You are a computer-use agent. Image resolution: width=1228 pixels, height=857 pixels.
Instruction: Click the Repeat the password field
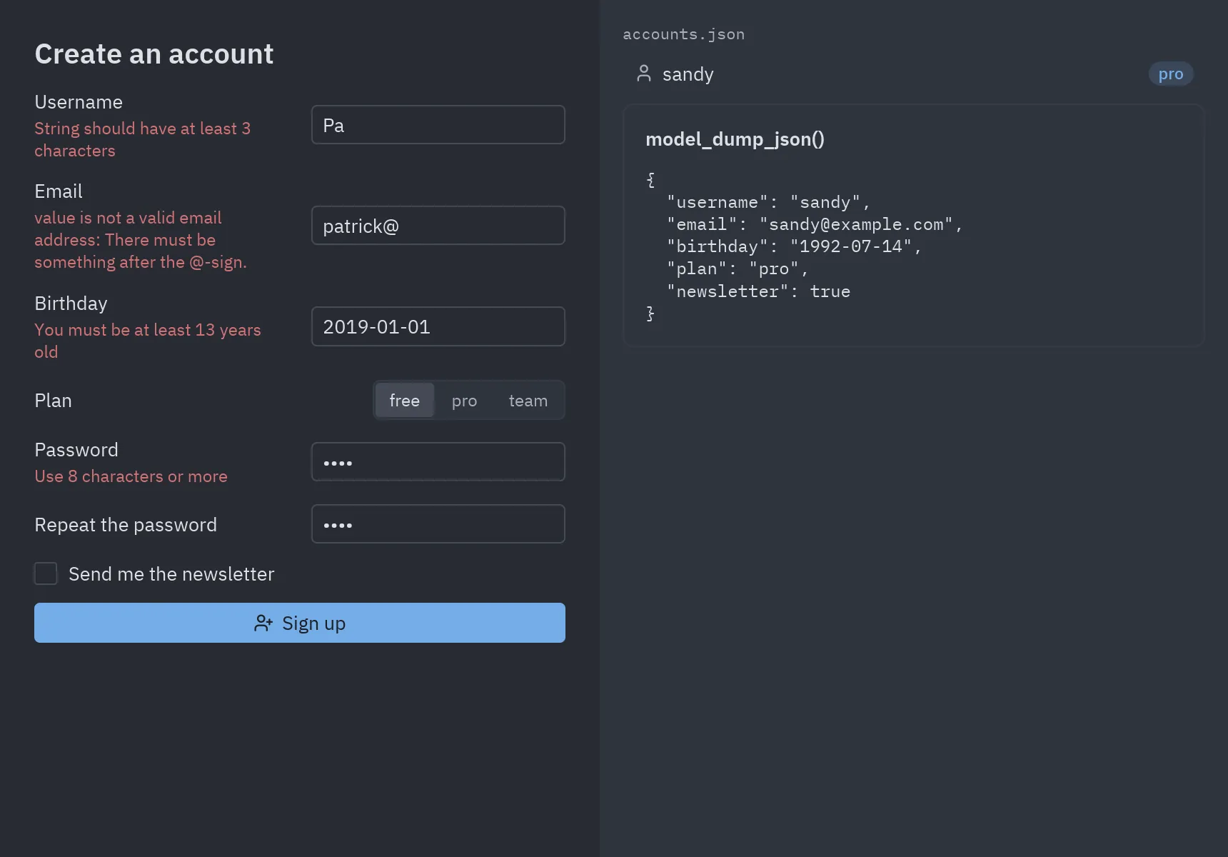(438, 524)
